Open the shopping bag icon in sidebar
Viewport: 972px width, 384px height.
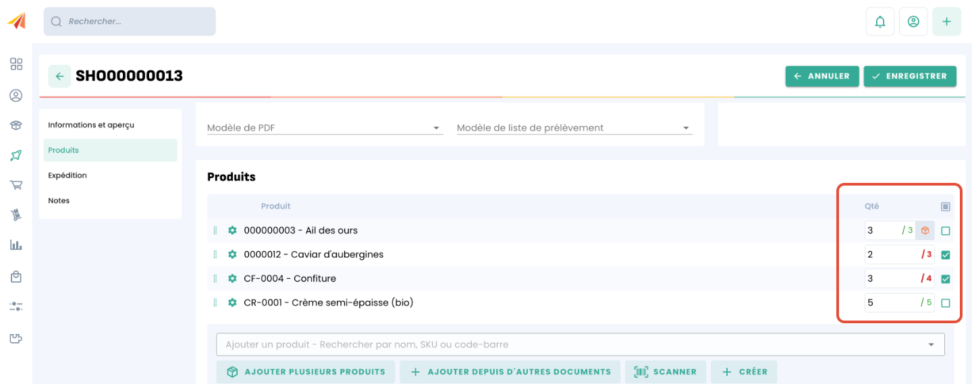coord(16,276)
